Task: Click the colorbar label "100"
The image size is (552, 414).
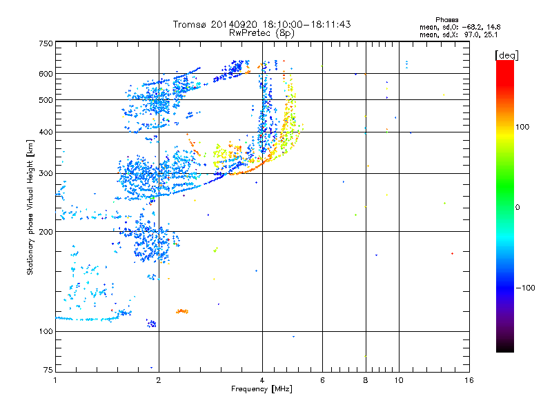Action: pos(522,127)
